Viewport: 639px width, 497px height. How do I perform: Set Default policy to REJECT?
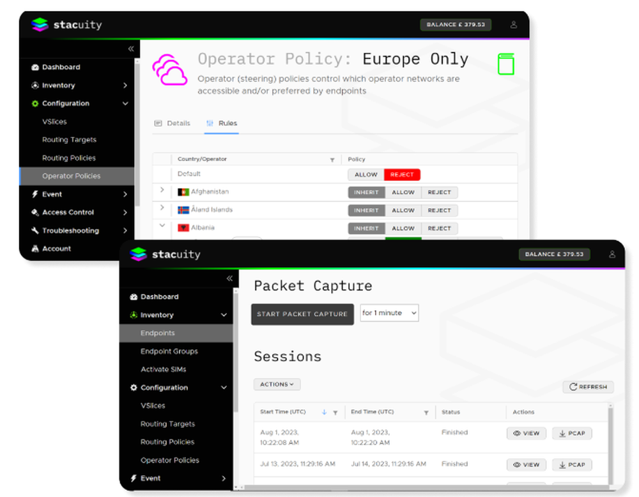tap(402, 175)
